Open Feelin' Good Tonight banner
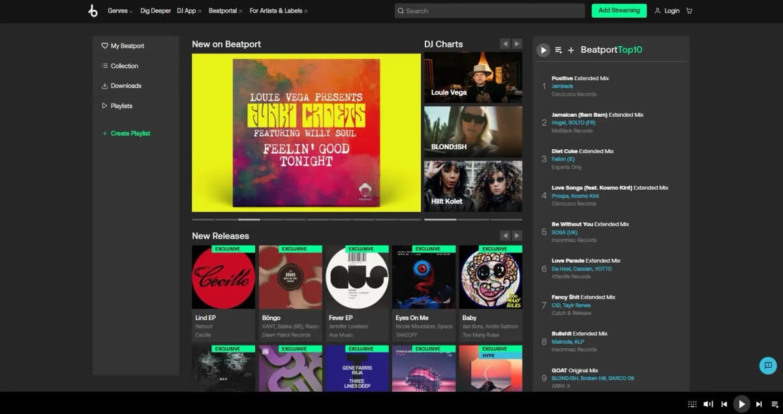 point(306,133)
